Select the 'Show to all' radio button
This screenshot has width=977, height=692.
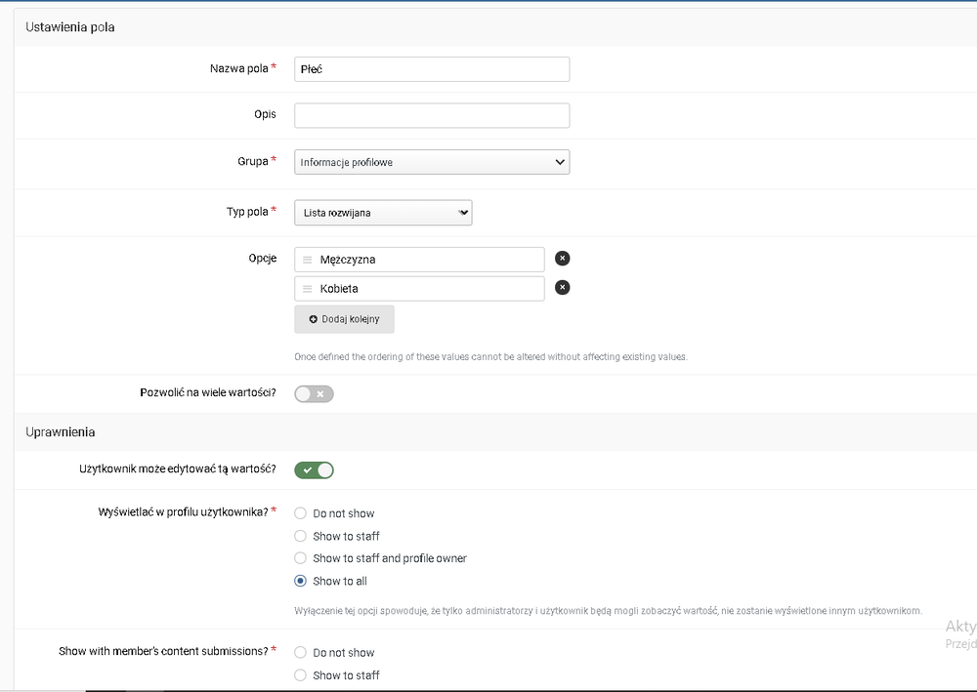[x=301, y=581]
